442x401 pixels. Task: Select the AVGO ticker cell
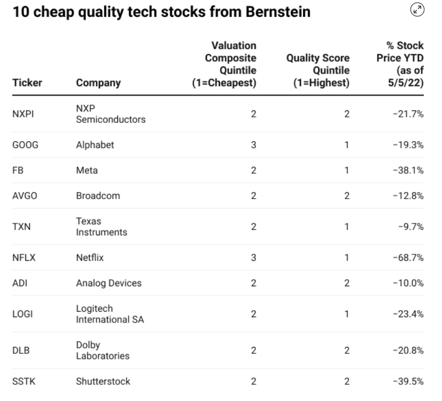[x=24, y=196]
